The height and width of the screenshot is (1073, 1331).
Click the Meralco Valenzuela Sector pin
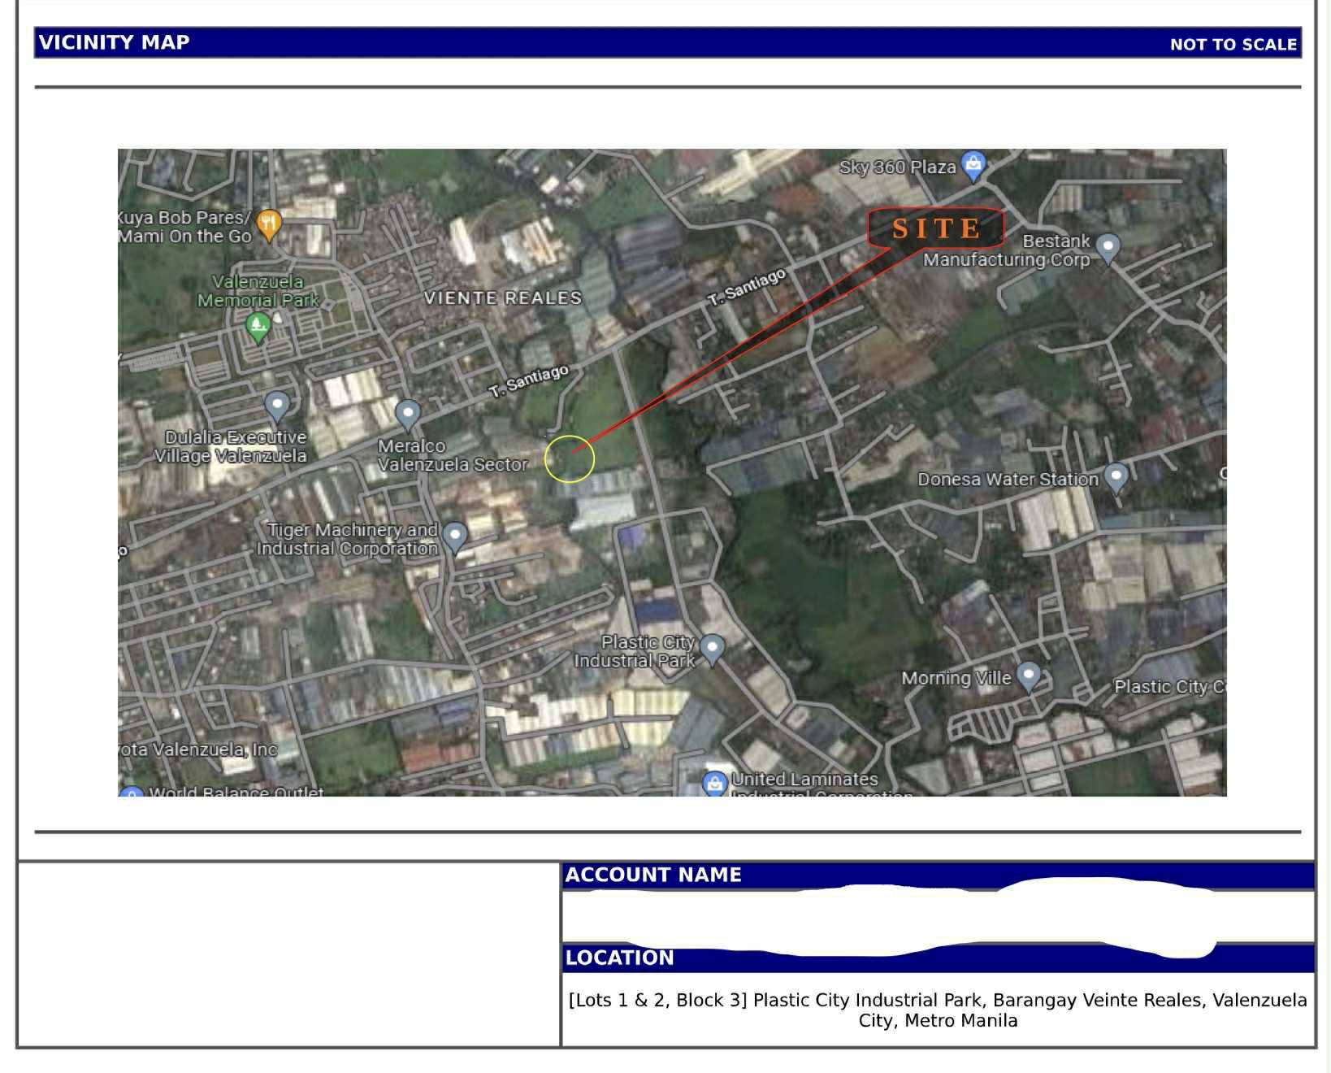coord(407,413)
